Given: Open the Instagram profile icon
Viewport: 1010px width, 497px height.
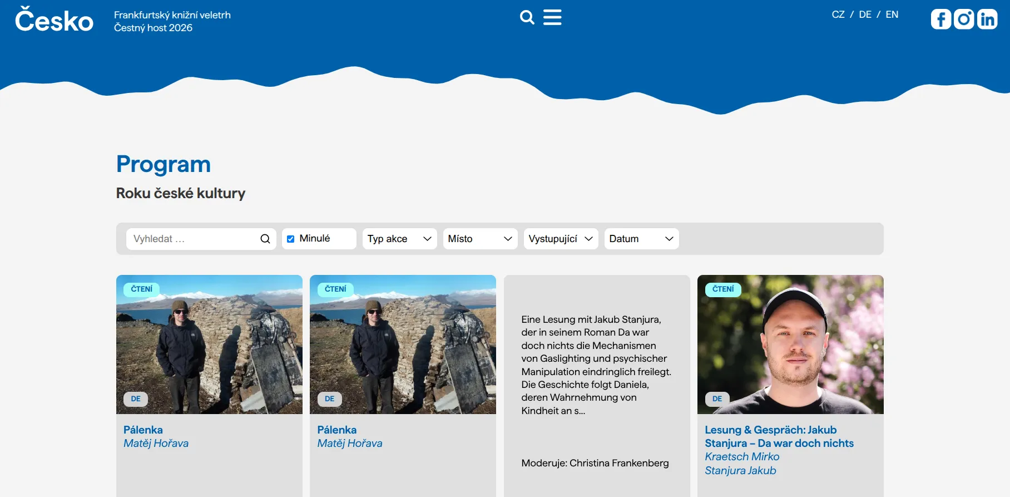Looking at the screenshot, I should 964,19.
